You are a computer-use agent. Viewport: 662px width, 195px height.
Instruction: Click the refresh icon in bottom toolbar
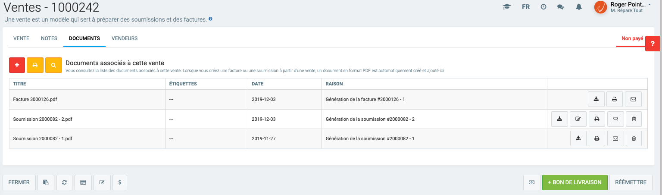click(64, 182)
